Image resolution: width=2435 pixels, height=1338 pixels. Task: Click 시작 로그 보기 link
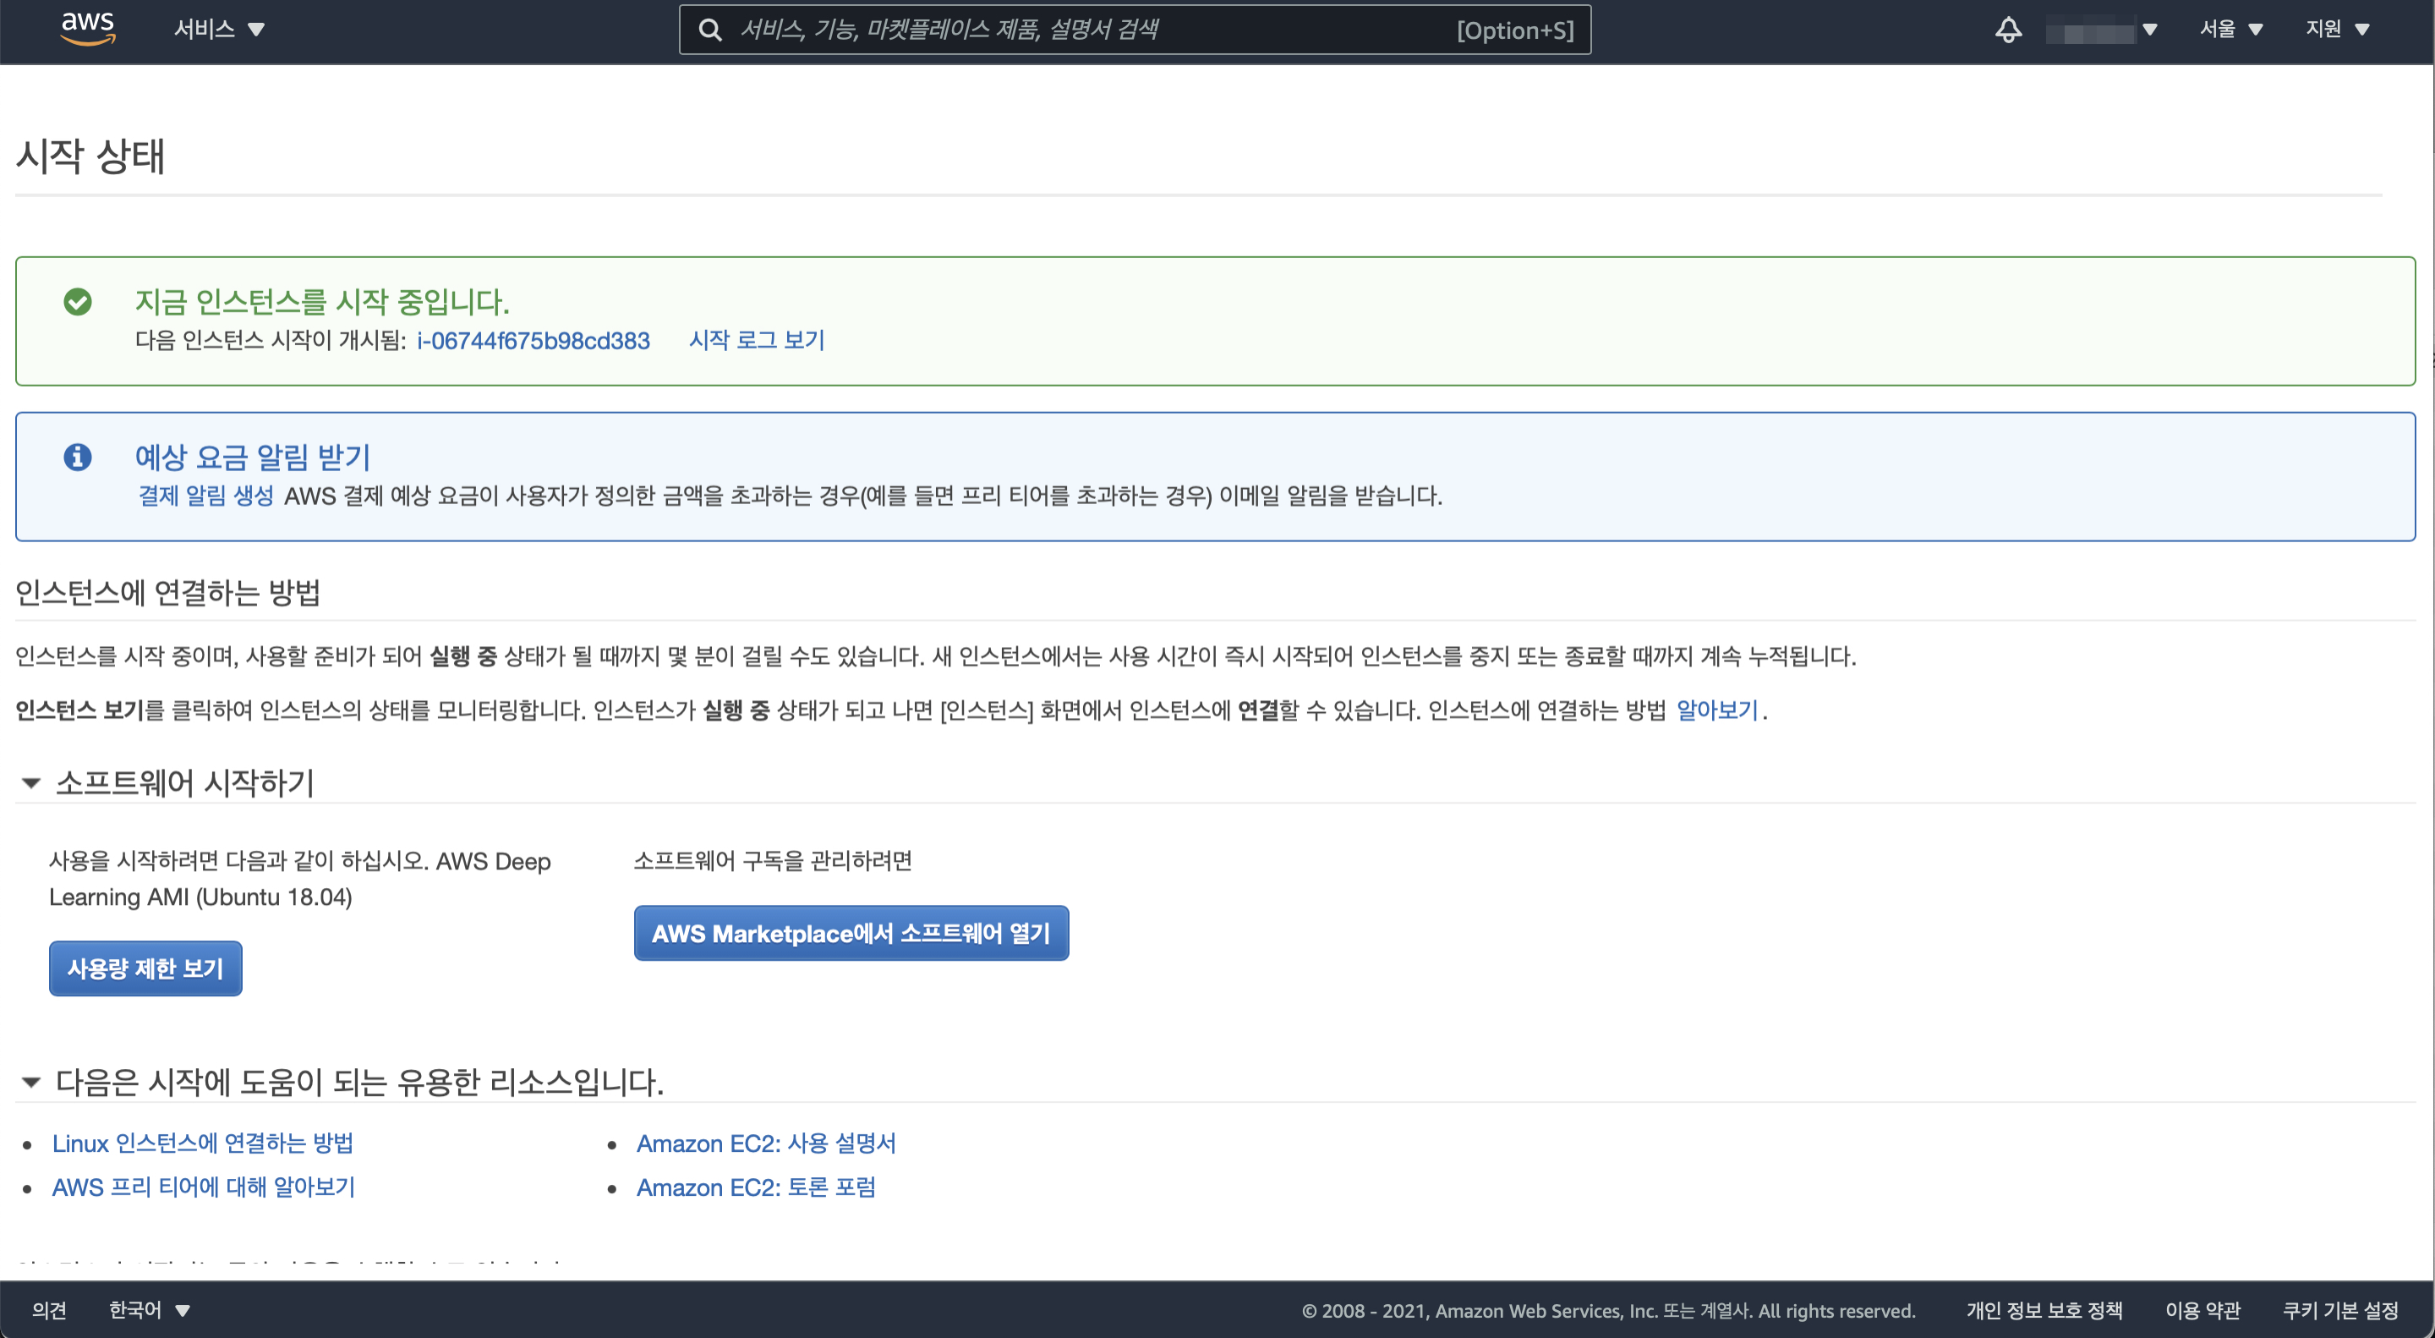756,340
